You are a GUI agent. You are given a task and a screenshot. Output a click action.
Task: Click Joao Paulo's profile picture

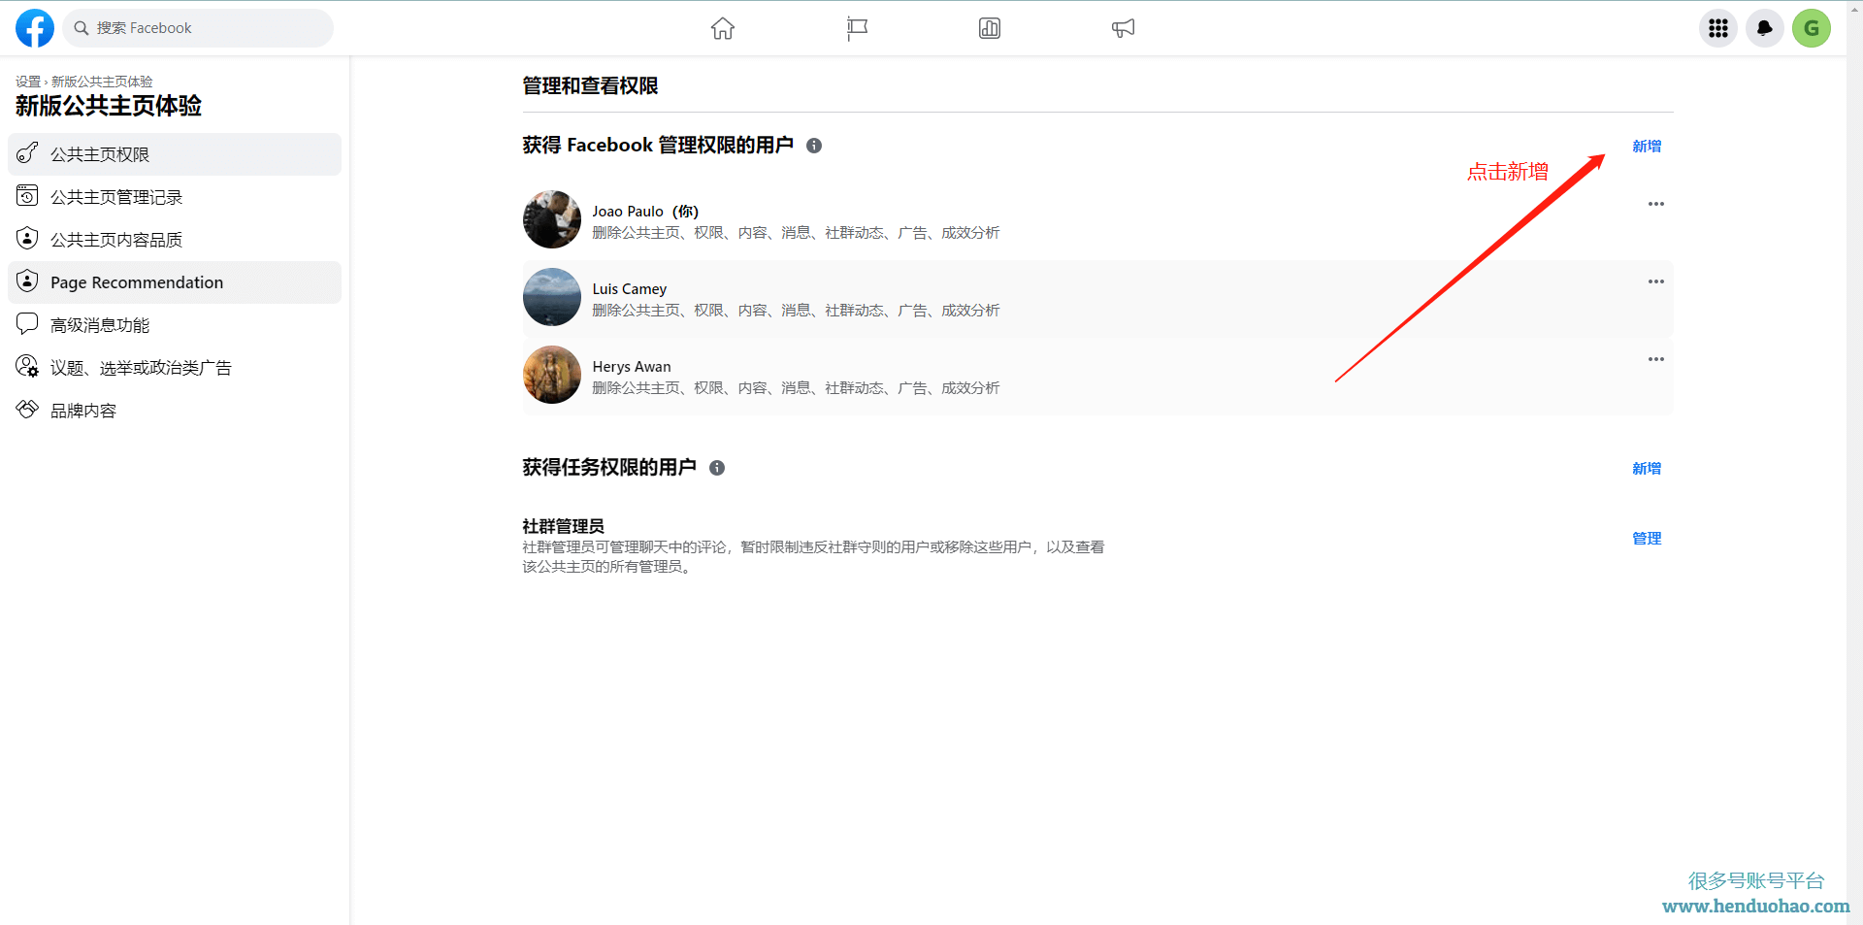coord(552,219)
